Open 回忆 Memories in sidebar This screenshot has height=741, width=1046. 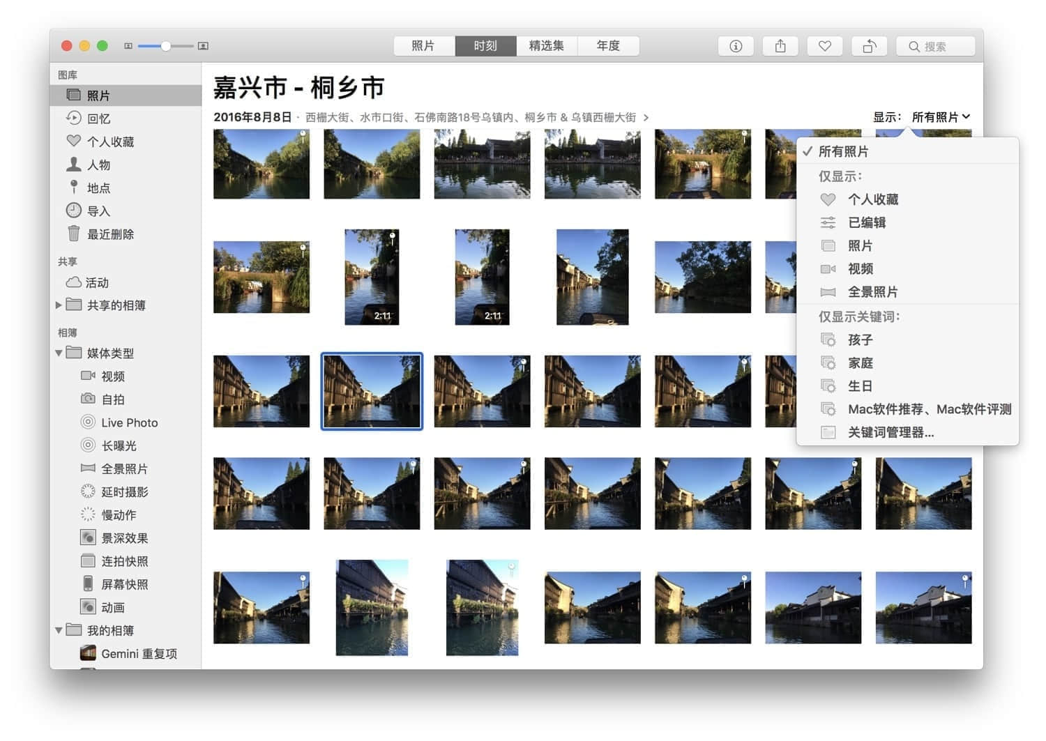click(126, 119)
